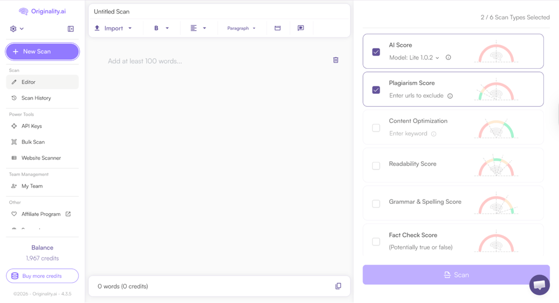Open Bulk Scan tool

click(43, 142)
